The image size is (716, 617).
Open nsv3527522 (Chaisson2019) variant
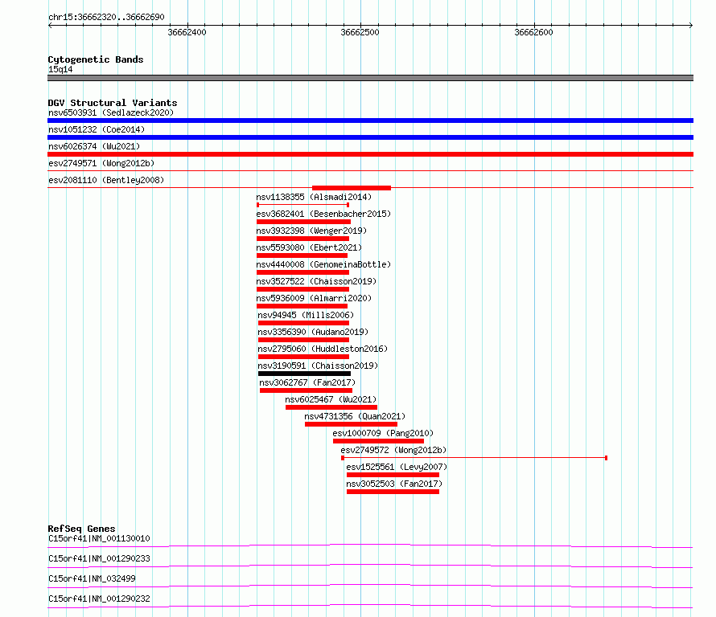(316, 281)
